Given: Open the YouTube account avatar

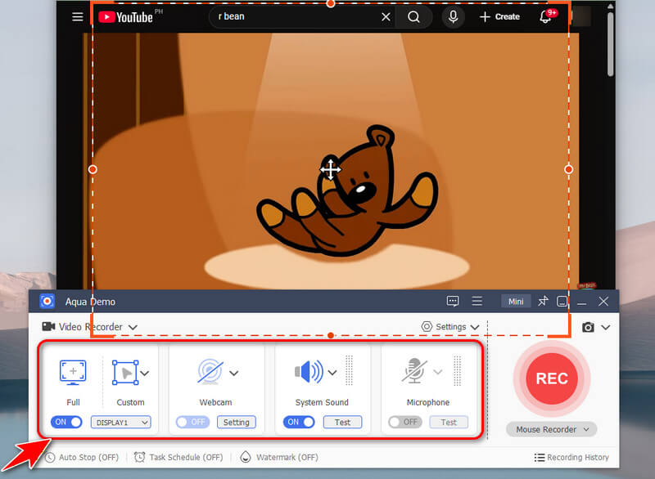Looking at the screenshot, I should (581, 16).
